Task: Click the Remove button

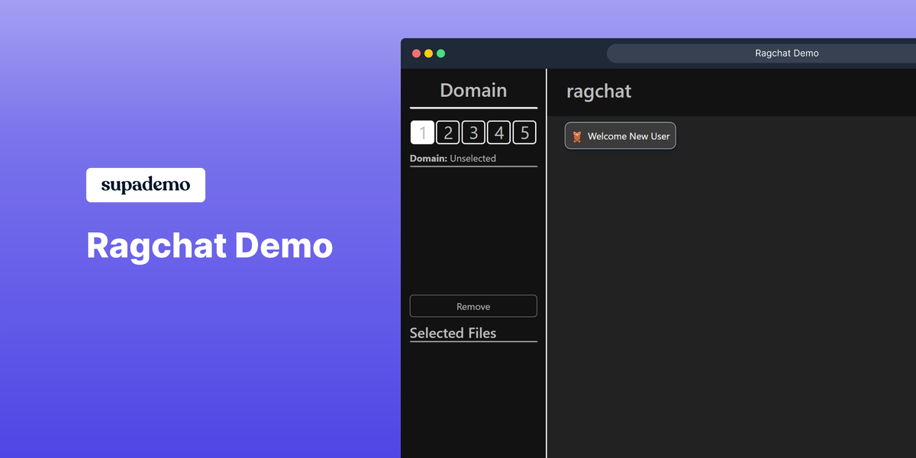Action: click(473, 306)
